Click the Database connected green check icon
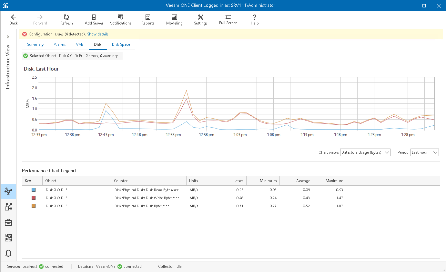 (x=120, y=267)
